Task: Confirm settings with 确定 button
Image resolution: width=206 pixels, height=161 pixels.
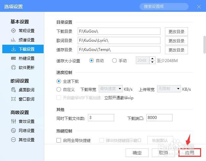Action: pos(137,153)
